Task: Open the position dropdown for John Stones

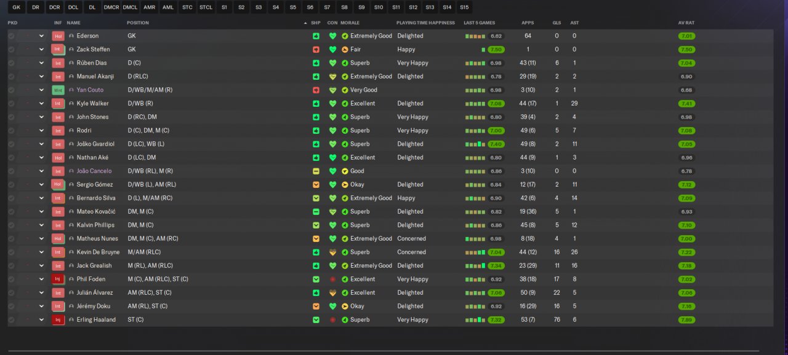Action: click(x=41, y=117)
